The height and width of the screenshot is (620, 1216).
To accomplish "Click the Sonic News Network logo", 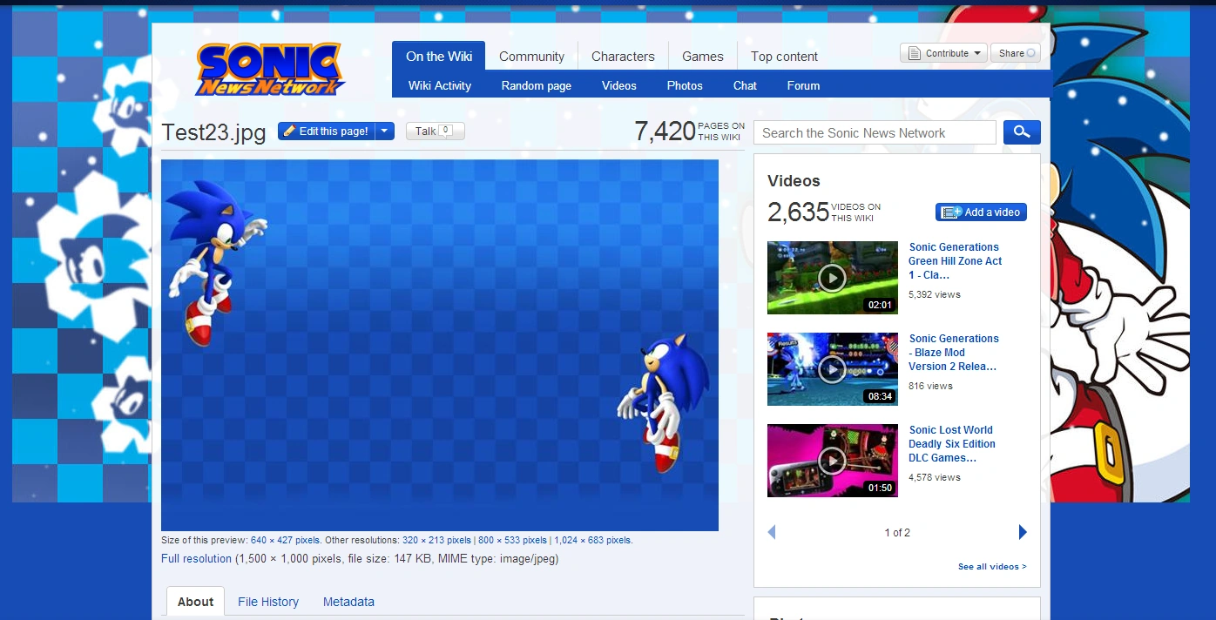I will tap(270, 69).
